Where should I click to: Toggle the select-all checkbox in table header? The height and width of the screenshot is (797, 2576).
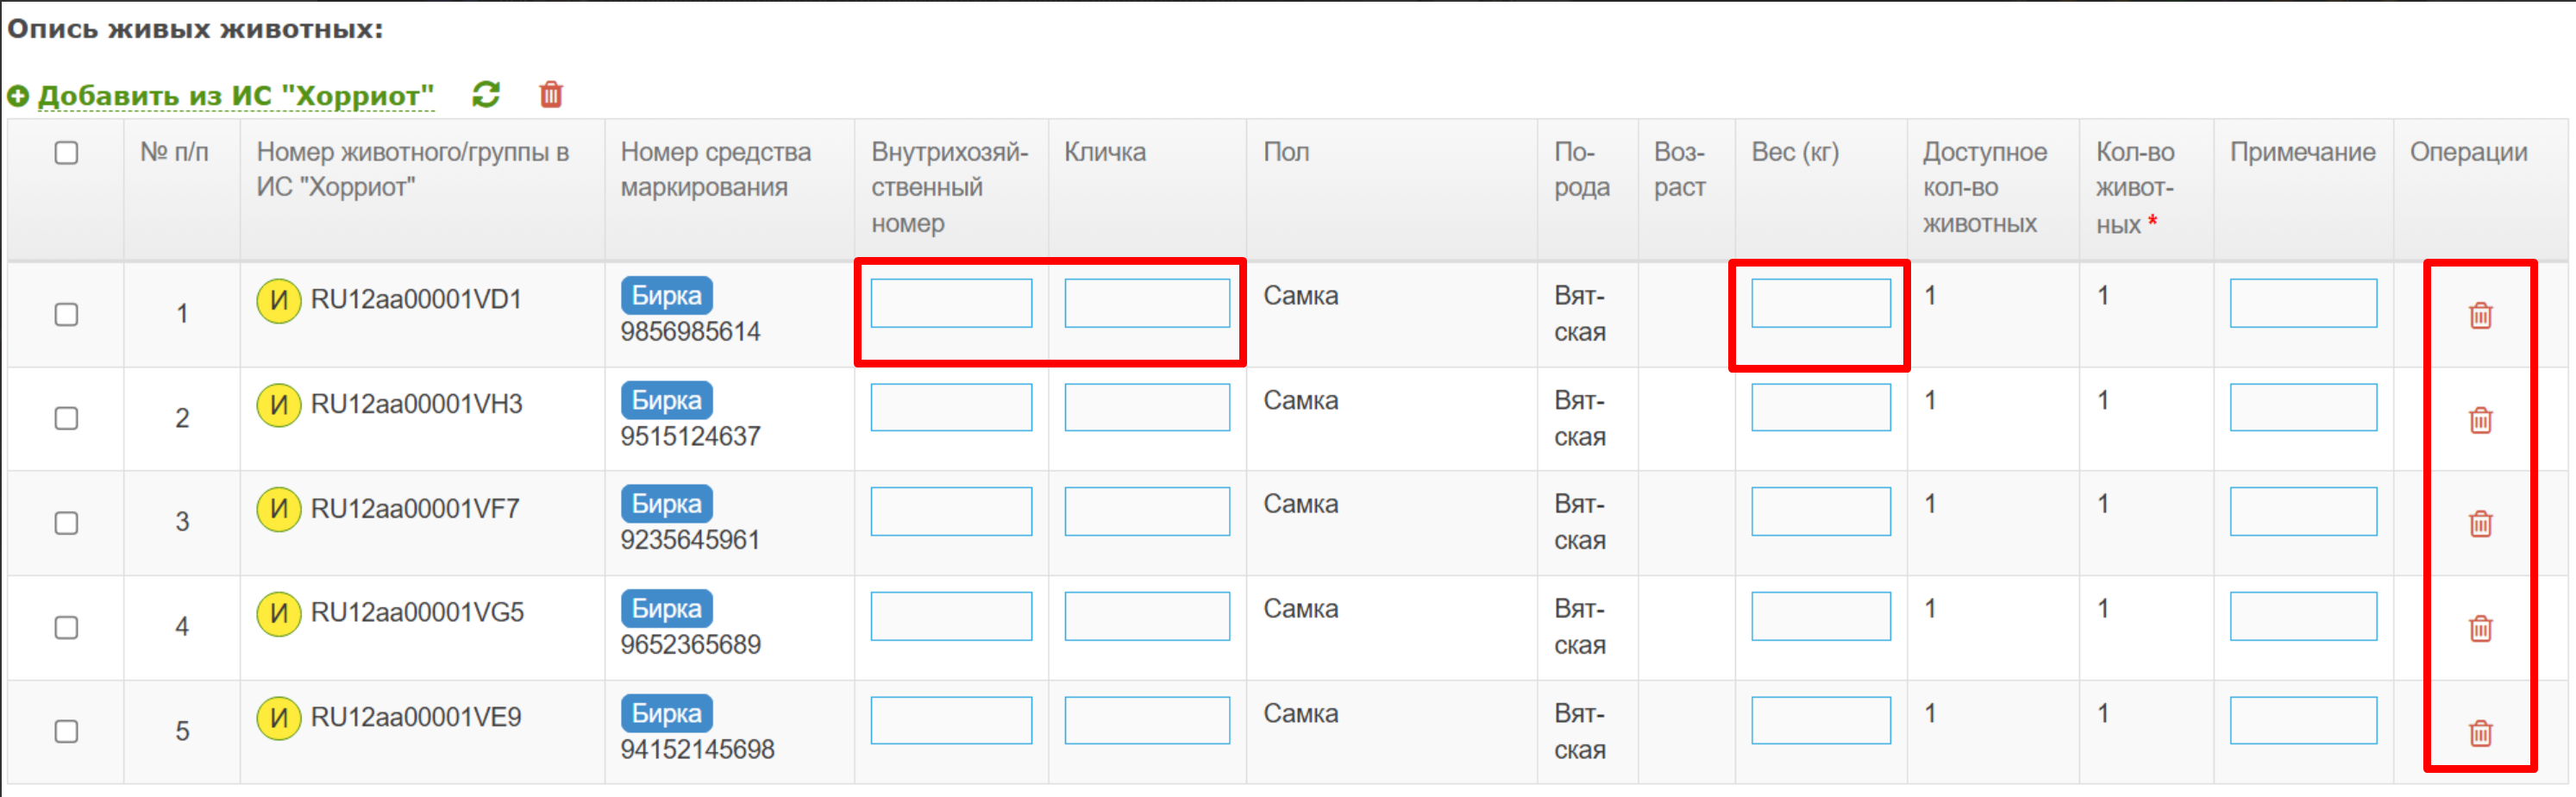point(66,153)
